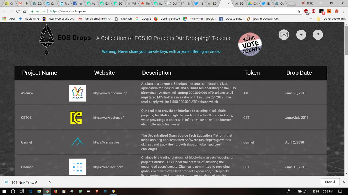Click Show all downloads button
348x195 pixels.
pos(330,182)
